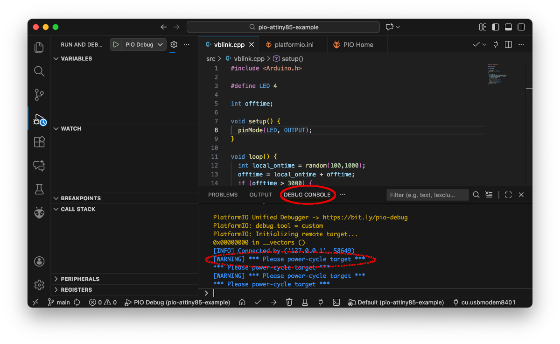Viewport: 560px width, 344px height.
Task: Open the Accounts menu in activity bar
Action: (39, 261)
